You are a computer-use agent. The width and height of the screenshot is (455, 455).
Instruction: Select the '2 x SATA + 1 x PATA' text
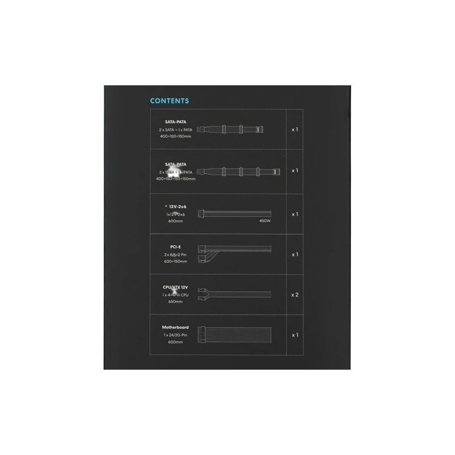click(x=176, y=130)
